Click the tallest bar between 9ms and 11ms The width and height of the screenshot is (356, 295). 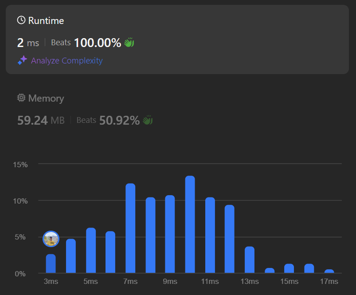point(190,224)
